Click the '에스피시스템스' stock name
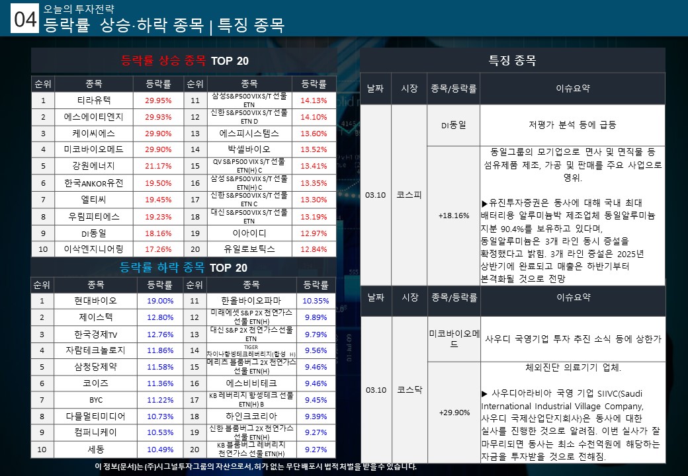This screenshot has width=688, height=476. (x=249, y=134)
